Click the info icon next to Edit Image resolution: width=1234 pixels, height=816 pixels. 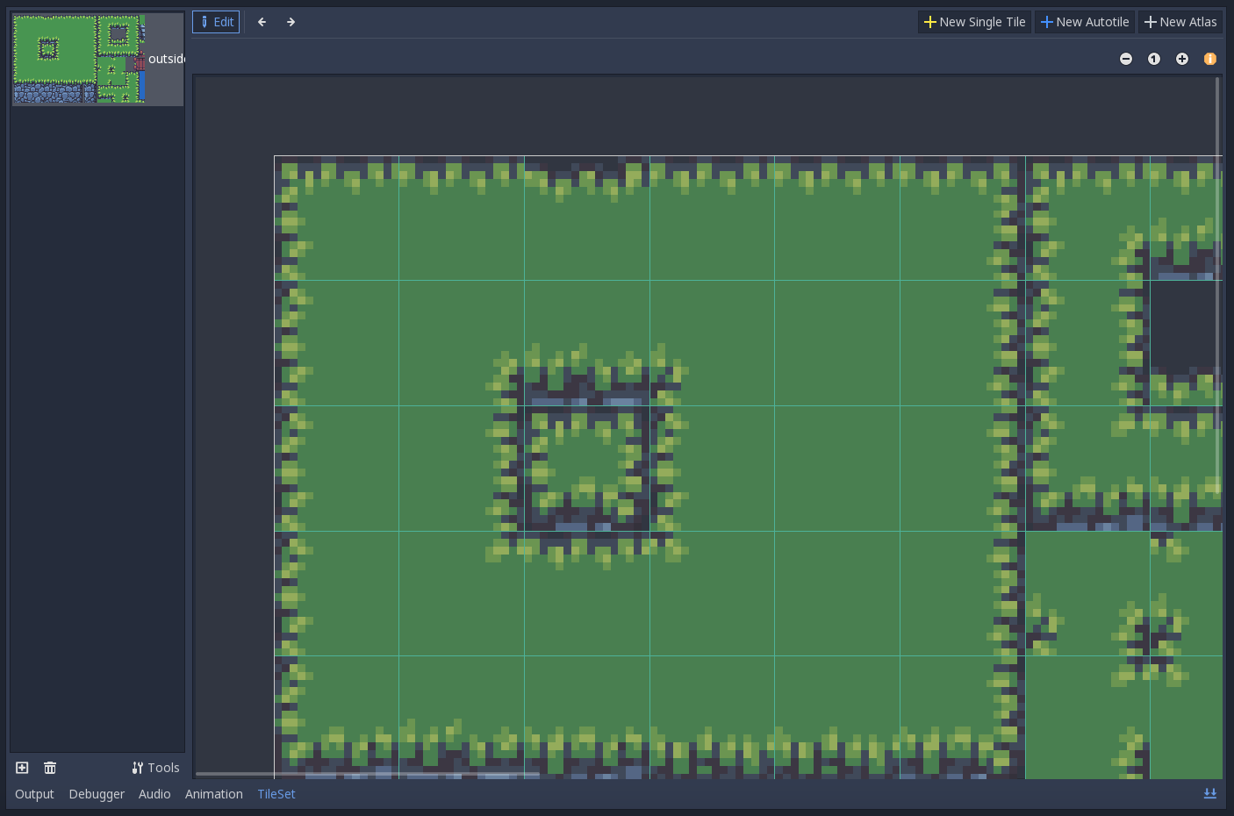click(205, 21)
